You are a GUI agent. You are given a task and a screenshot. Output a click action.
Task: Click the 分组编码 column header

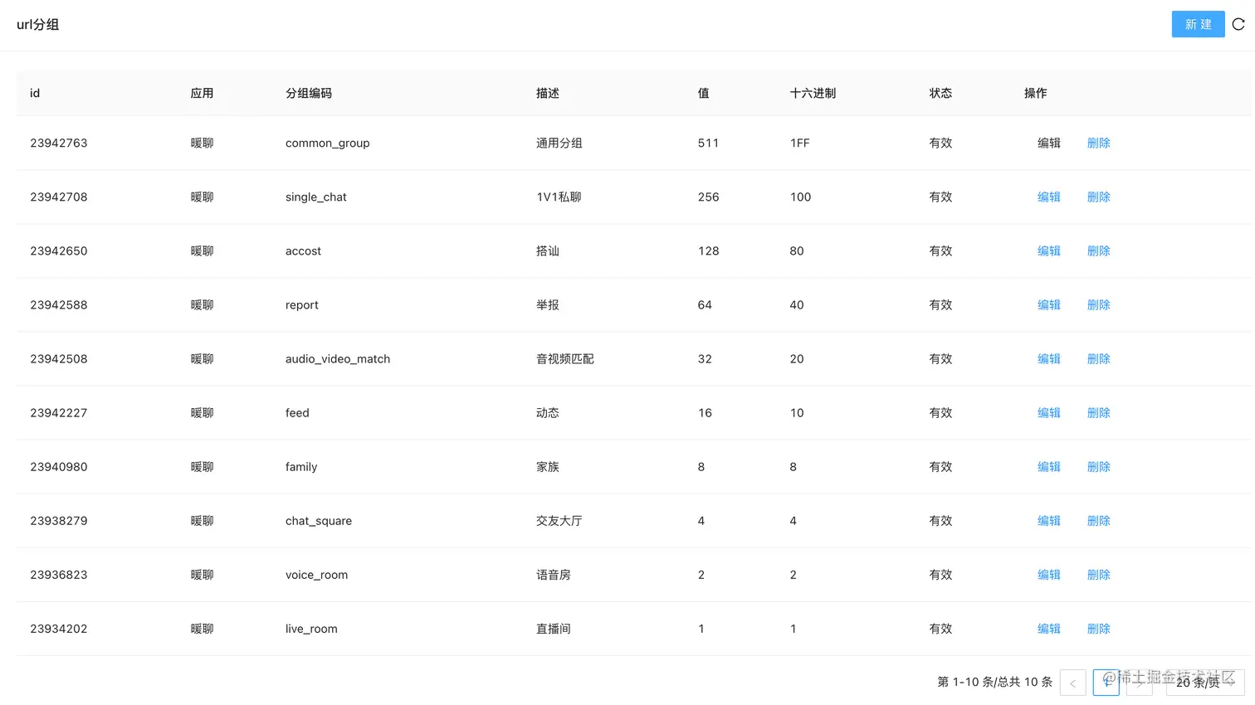pyautogui.click(x=309, y=93)
